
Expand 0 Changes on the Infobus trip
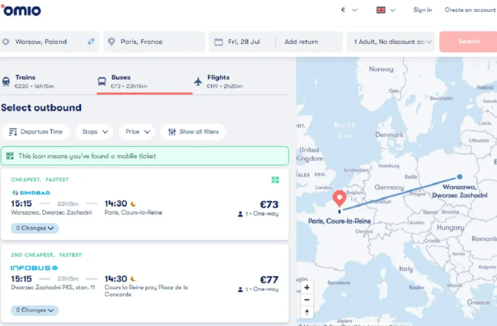coord(35,310)
